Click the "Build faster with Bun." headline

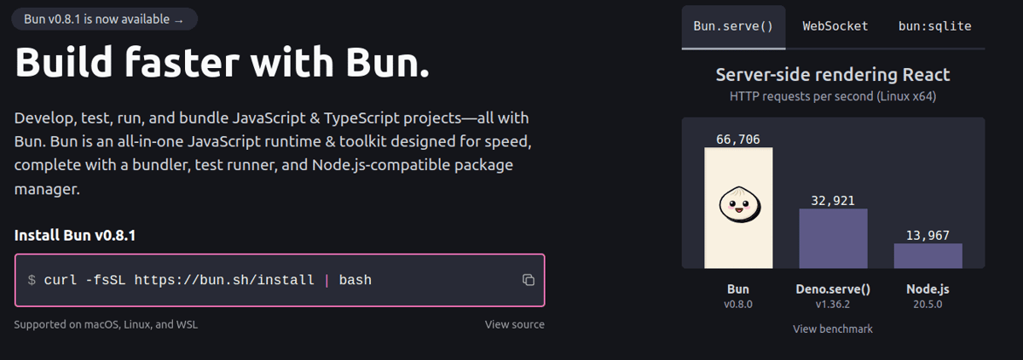pyautogui.click(x=223, y=62)
